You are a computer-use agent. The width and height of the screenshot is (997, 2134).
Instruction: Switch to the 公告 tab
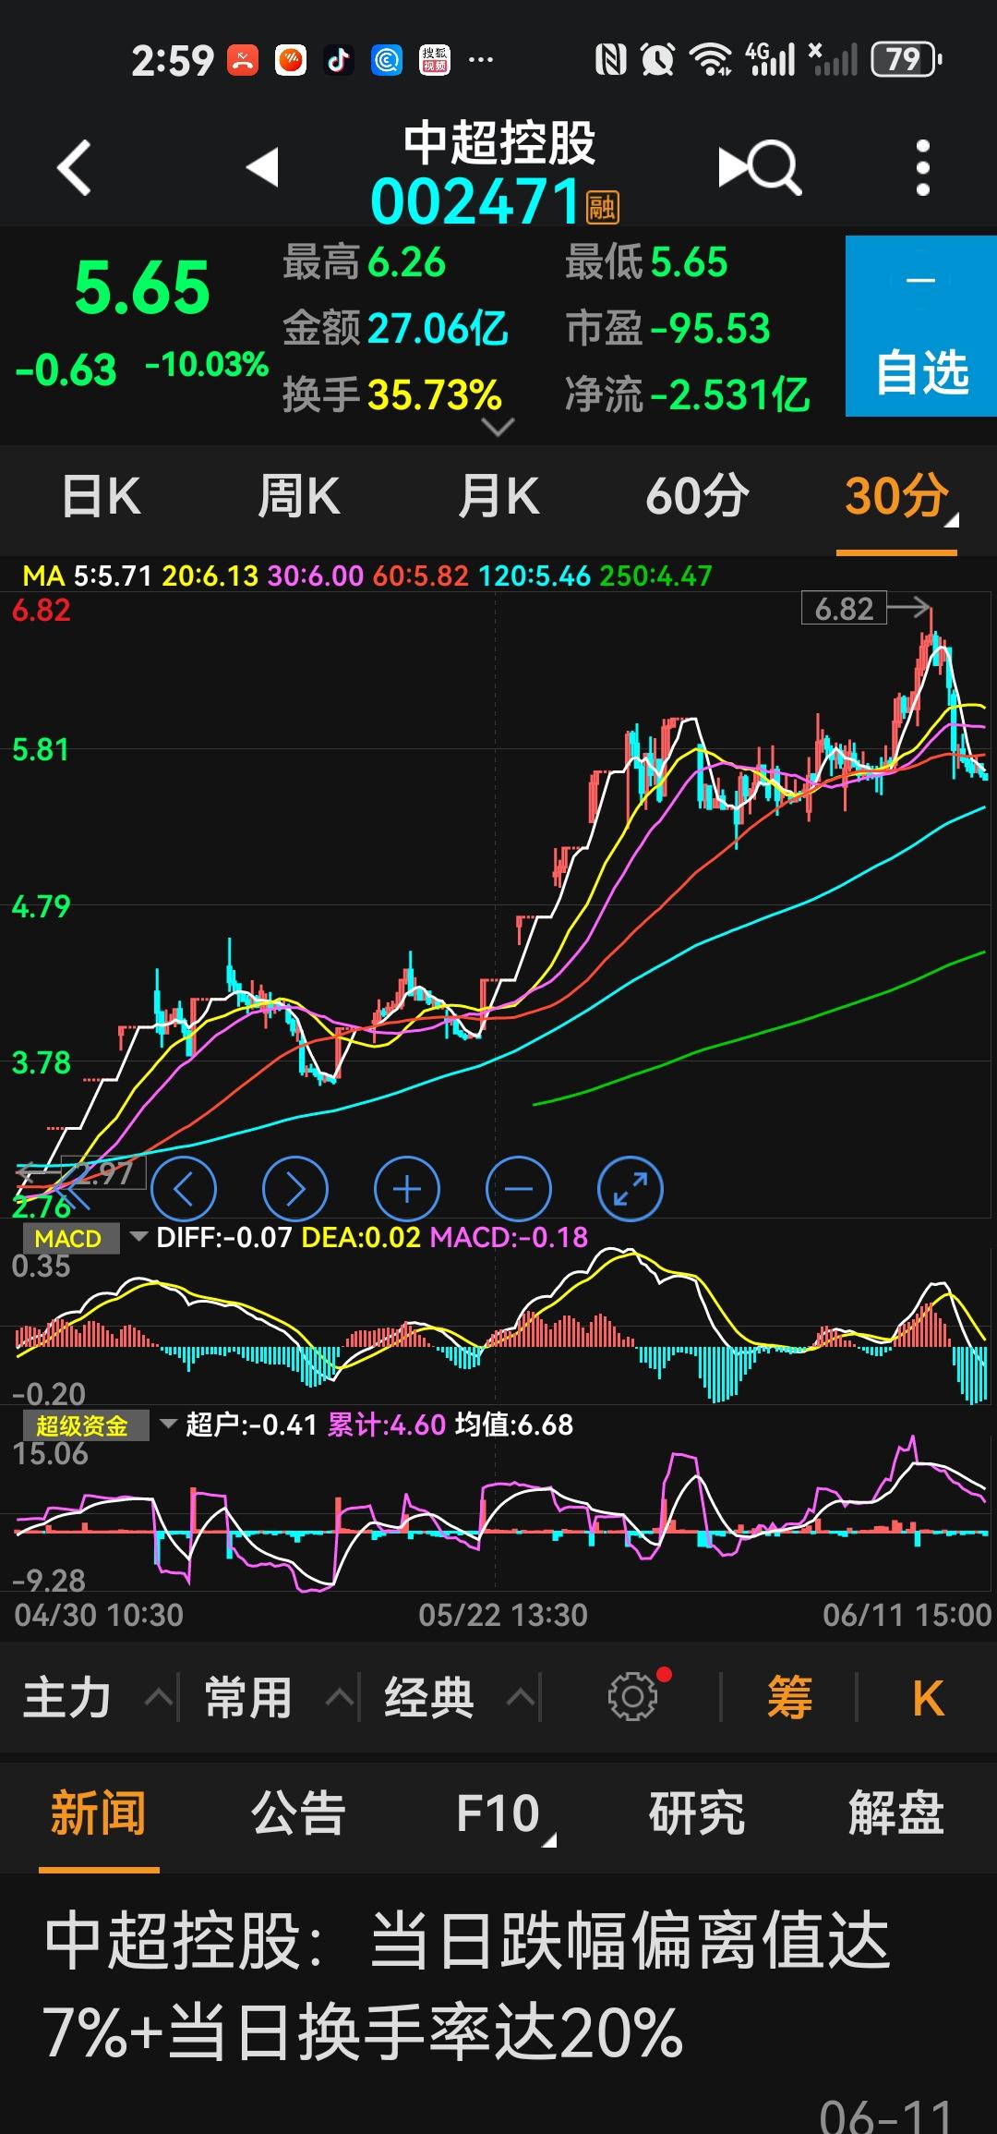(298, 1813)
